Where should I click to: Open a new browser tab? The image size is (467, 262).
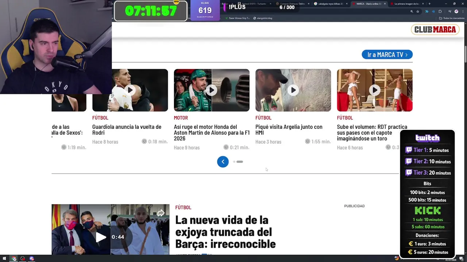429,4
